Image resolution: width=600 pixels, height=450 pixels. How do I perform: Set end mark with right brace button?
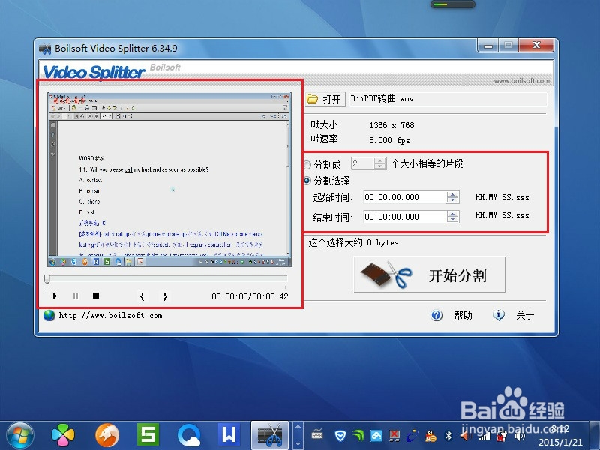coord(165,296)
